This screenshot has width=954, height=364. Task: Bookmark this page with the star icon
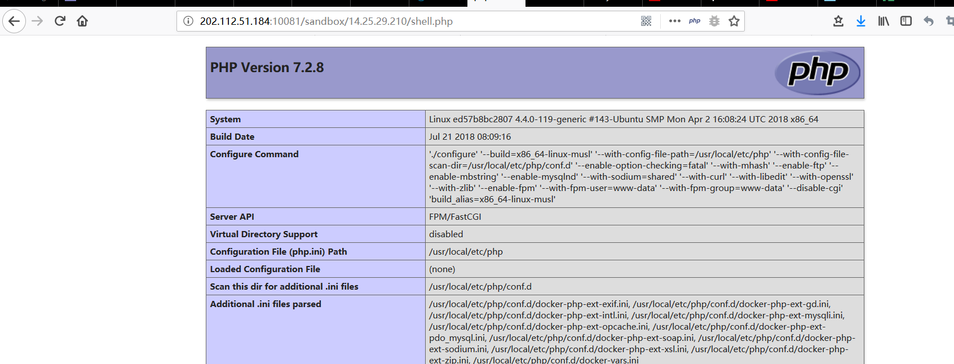[734, 21]
